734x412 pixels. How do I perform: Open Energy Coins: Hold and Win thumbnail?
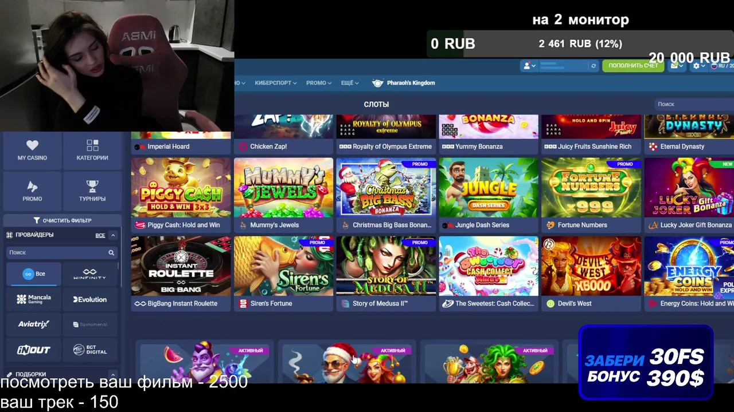(x=689, y=266)
